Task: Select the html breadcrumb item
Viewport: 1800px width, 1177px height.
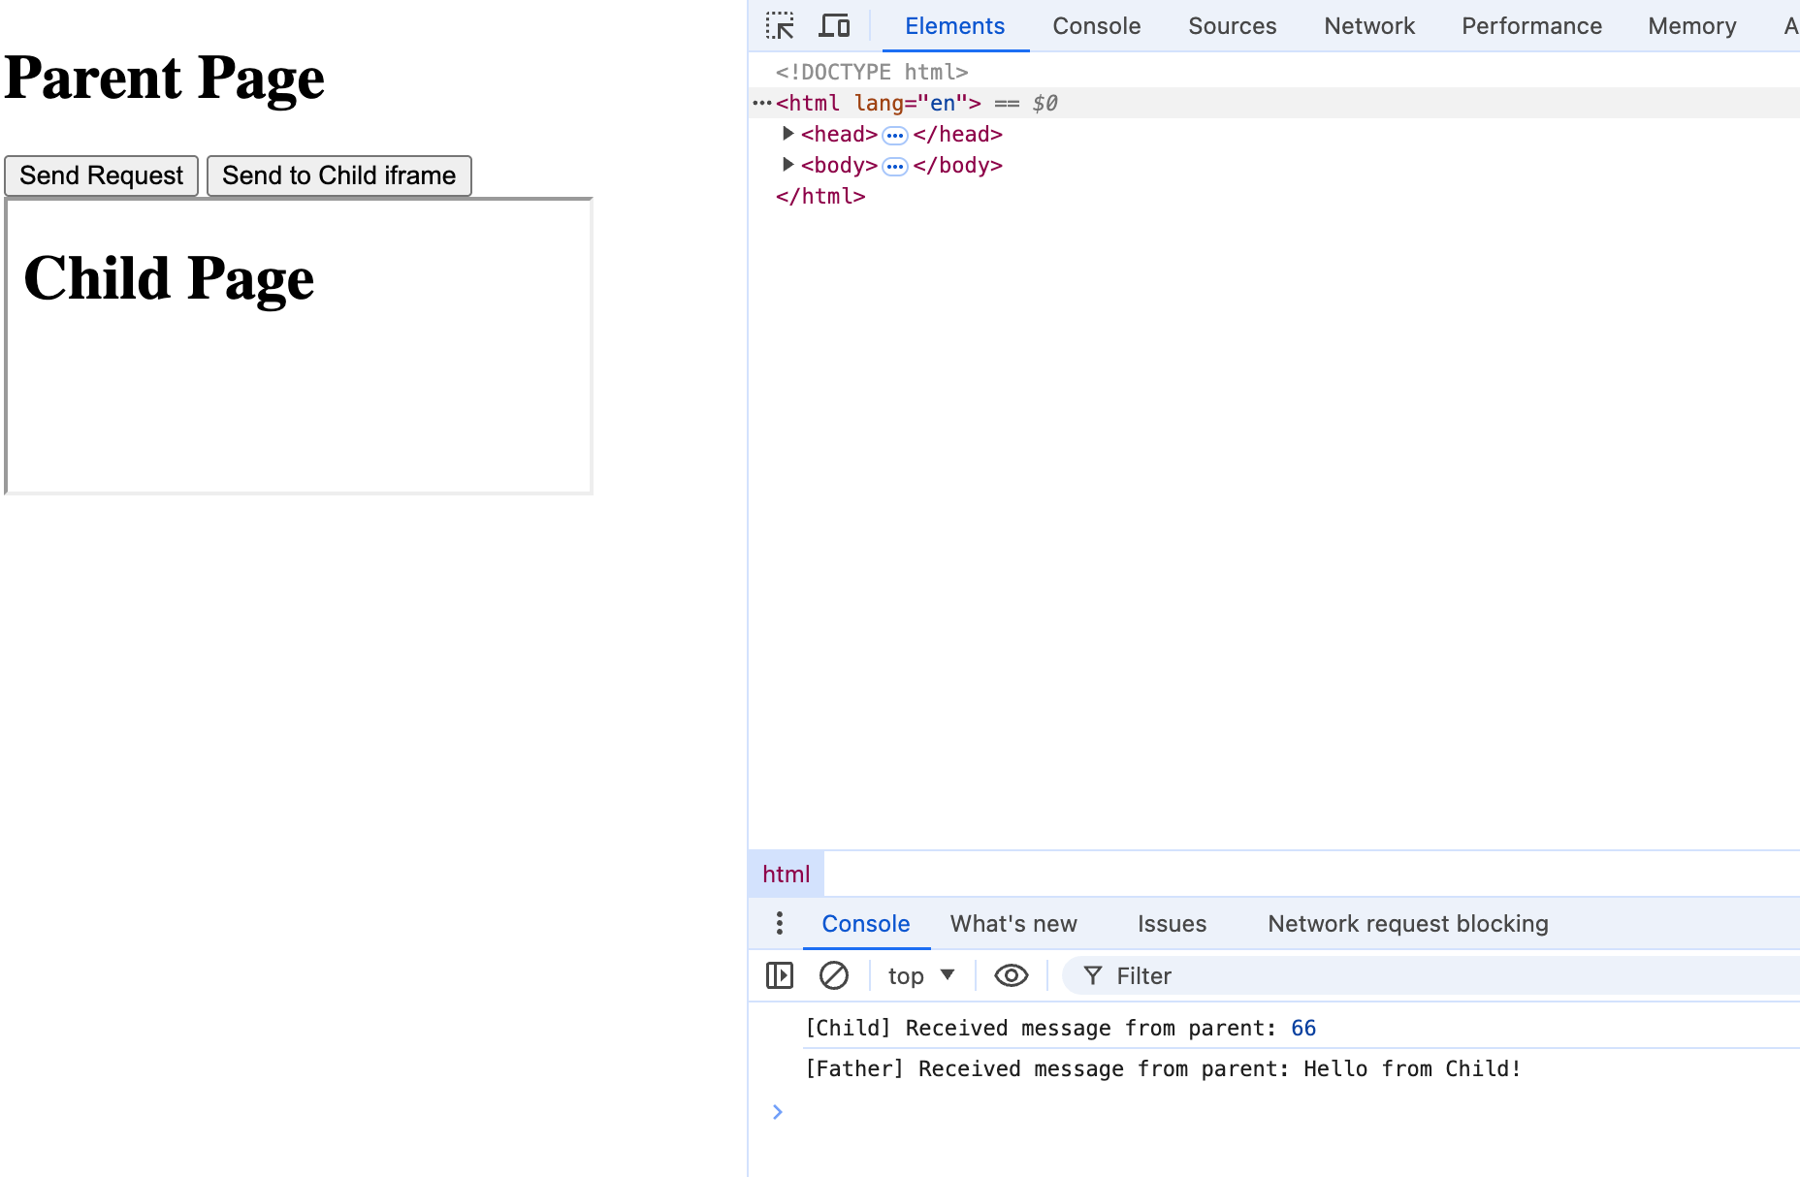Action: click(786, 875)
